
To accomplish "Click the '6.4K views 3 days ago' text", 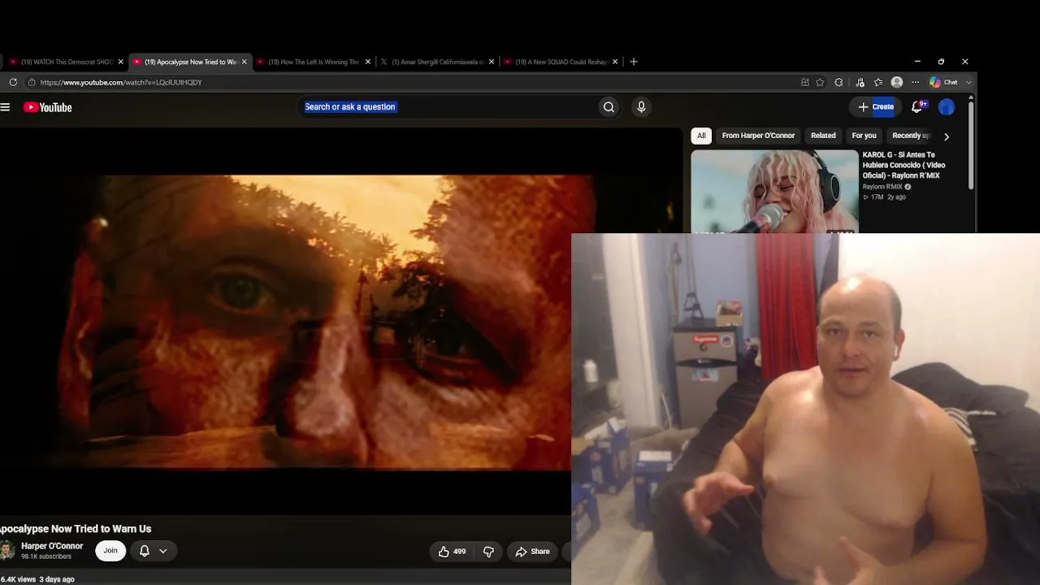I will click(x=37, y=579).
